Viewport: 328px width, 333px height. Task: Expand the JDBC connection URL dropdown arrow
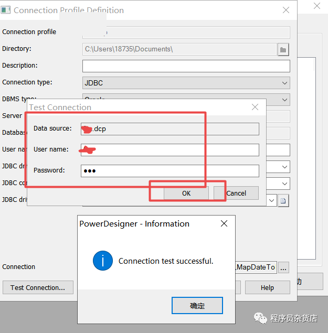[x=284, y=184]
